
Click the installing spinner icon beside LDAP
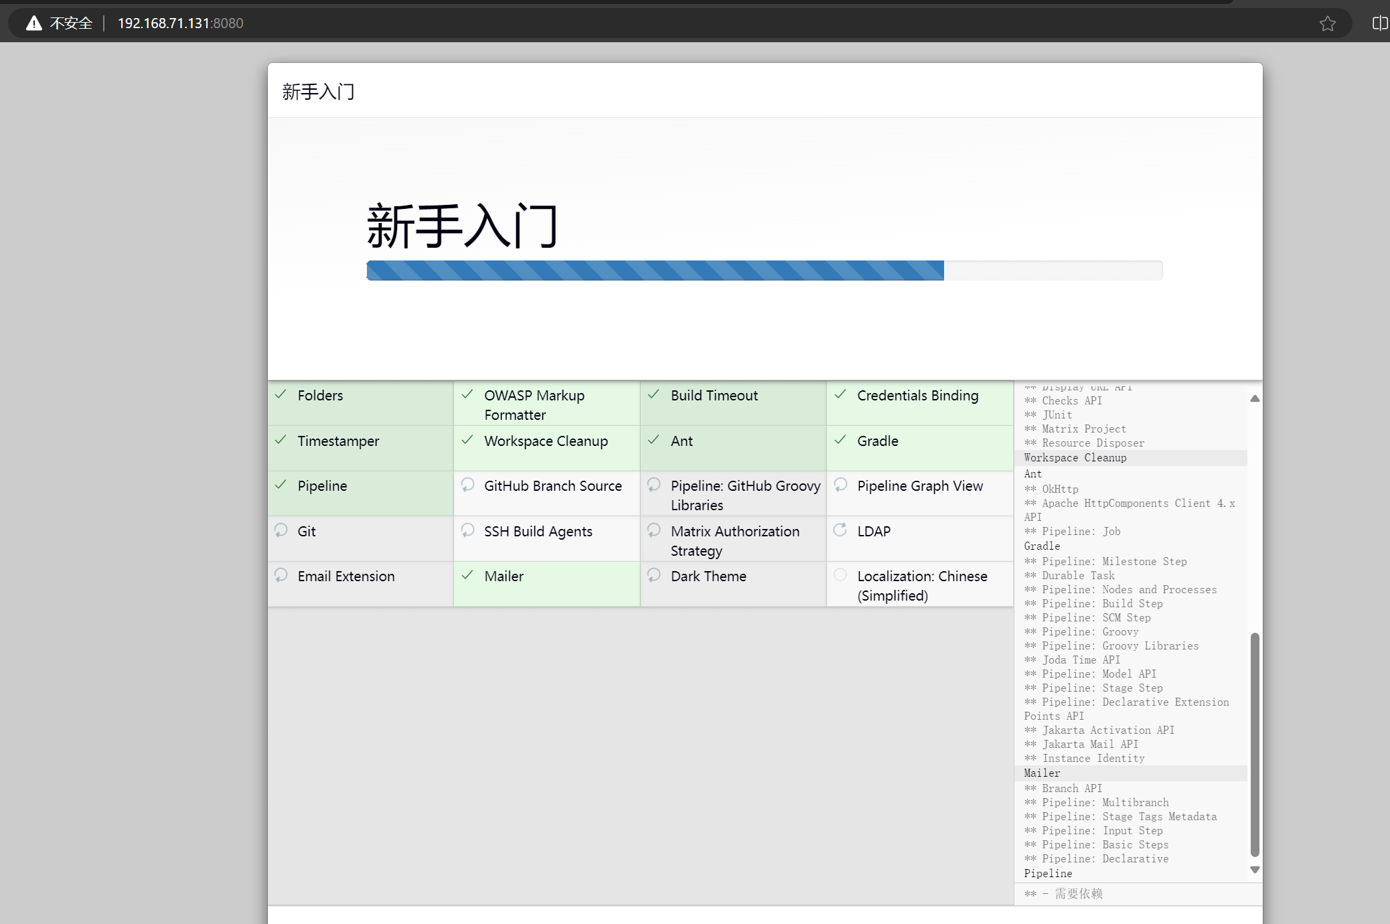point(840,530)
